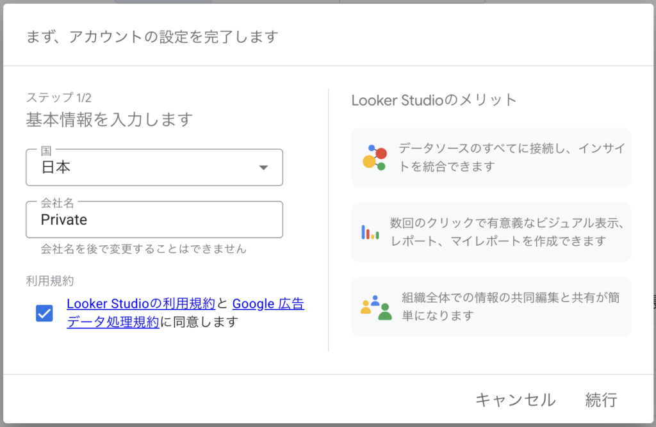Open the Looker Studioの利用規約 link
The image size is (656, 427).
pos(141,304)
